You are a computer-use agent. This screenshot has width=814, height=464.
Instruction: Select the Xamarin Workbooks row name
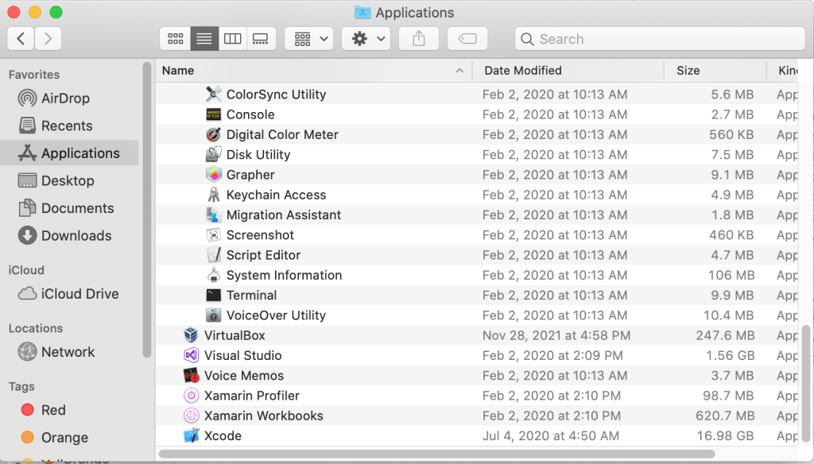pyautogui.click(x=264, y=416)
